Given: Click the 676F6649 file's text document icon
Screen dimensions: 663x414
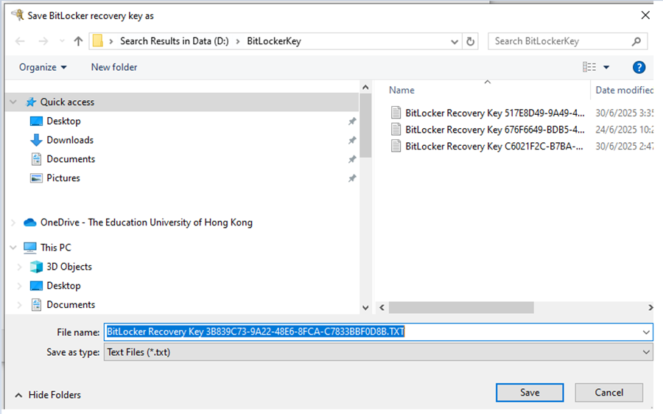Looking at the screenshot, I should (x=396, y=129).
